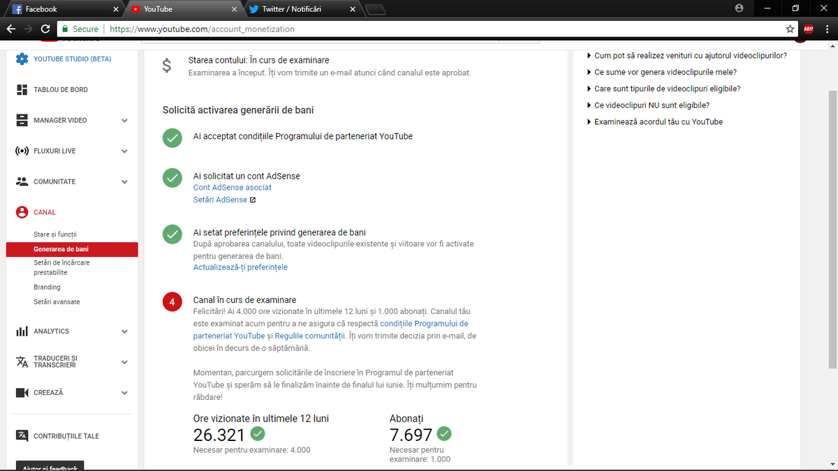This screenshot has width=838, height=471.
Task: Click the Analytics bar chart icon
Action: (x=22, y=331)
